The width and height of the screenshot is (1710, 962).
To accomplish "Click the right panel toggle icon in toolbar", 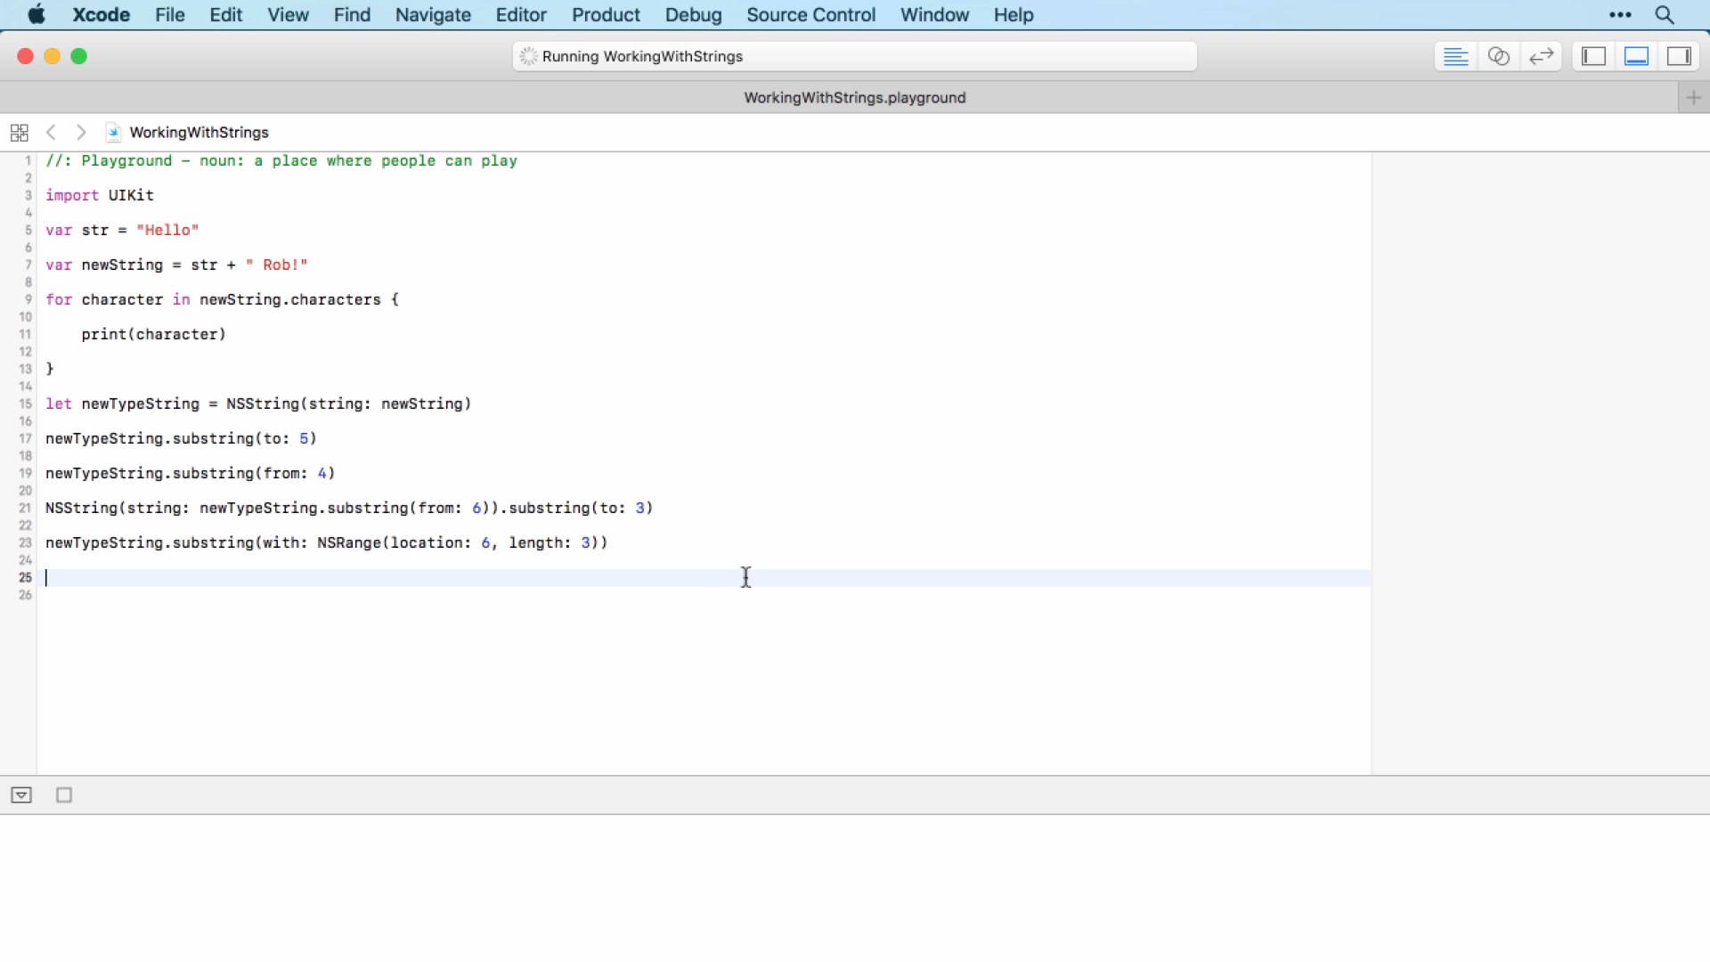I will click(1681, 56).
